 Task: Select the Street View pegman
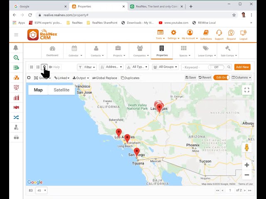coord(247,148)
